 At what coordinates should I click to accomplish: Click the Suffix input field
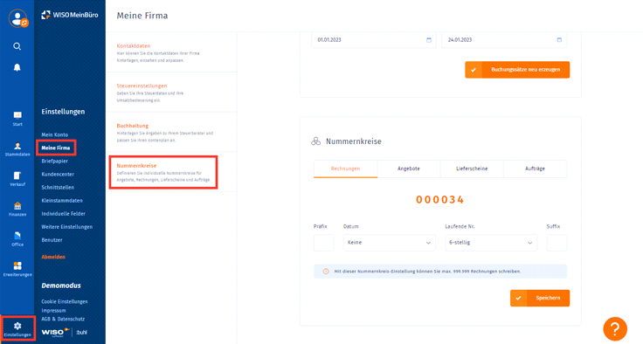tap(557, 243)
